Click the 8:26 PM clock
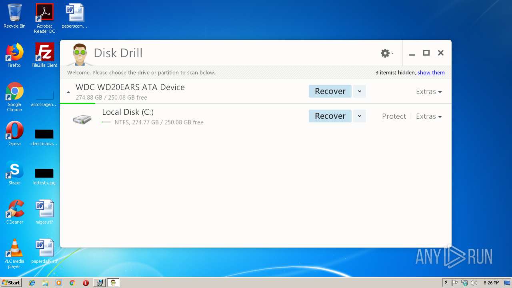512x288 pixels. 491,283
